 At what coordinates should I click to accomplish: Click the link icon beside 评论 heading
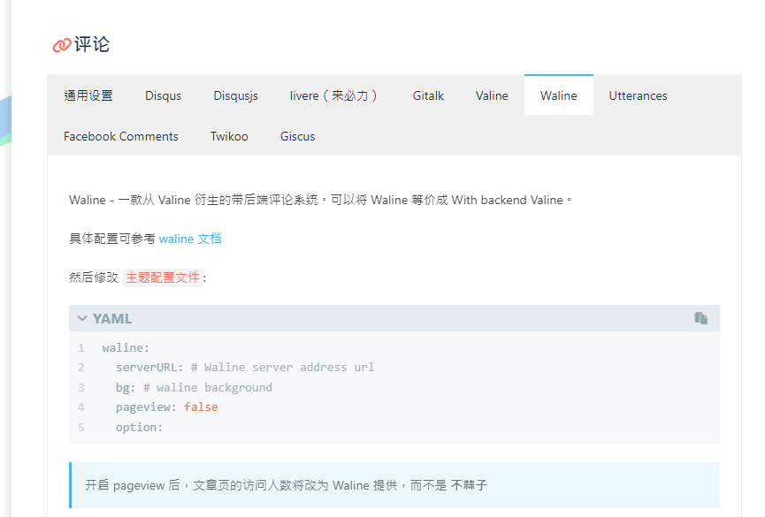[x=61, y=45]
